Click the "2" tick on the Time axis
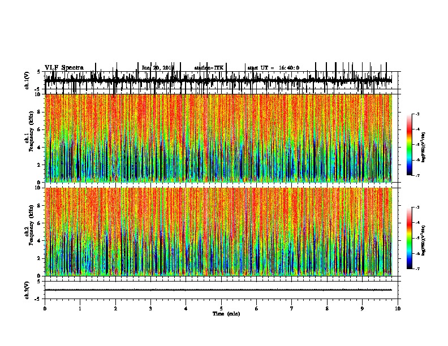448x346 pixels. click(115, 309)
